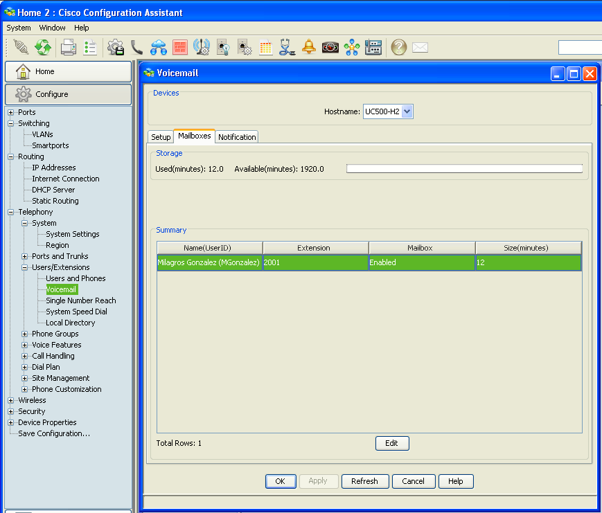Open the Preferences checklist toolbar icon

point(90,47)
